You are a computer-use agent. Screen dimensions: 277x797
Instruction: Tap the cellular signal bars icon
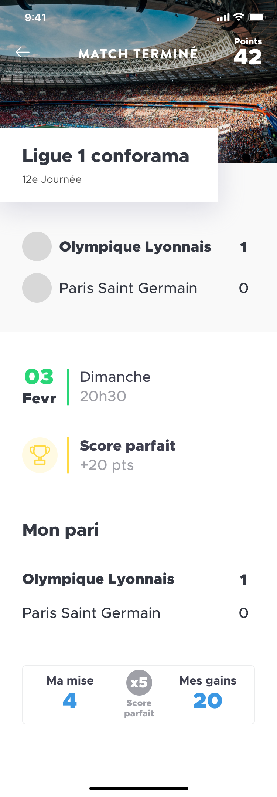pyautogui.click(x=223, y=17)
